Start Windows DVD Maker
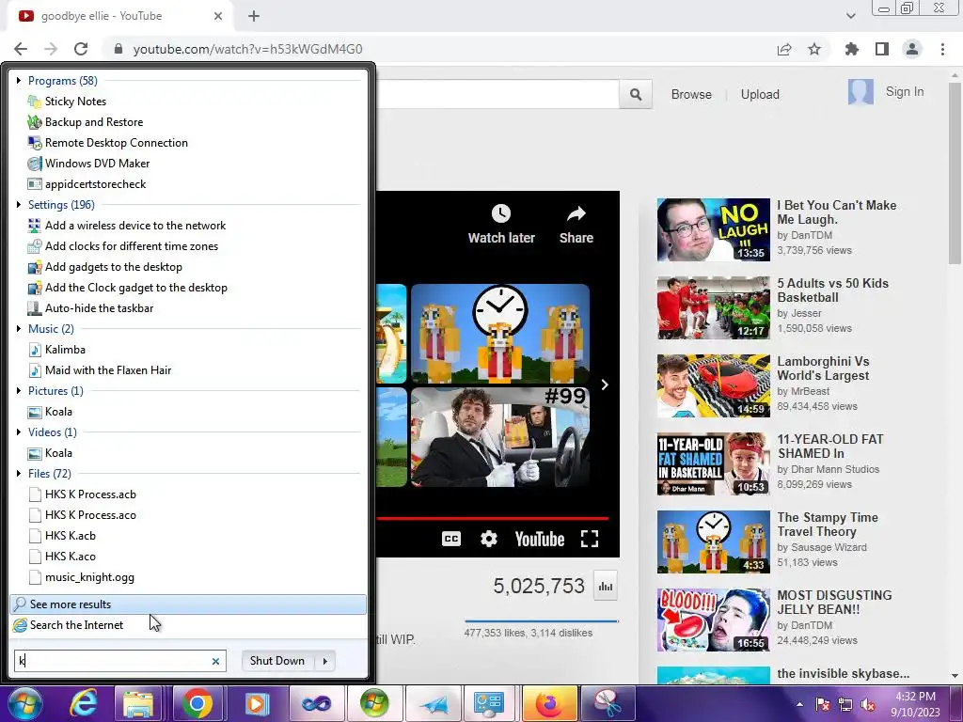The image size is (963, 722). 88,164
